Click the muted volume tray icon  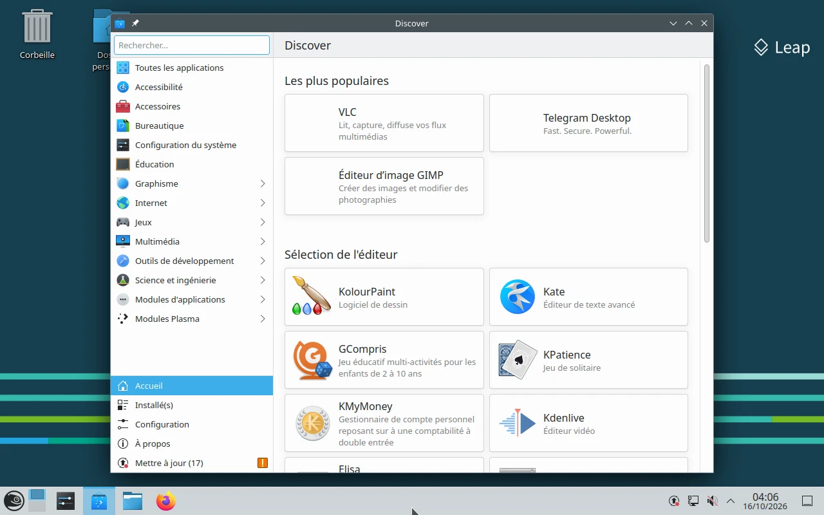pyautogui.click(x=712, y=501)
